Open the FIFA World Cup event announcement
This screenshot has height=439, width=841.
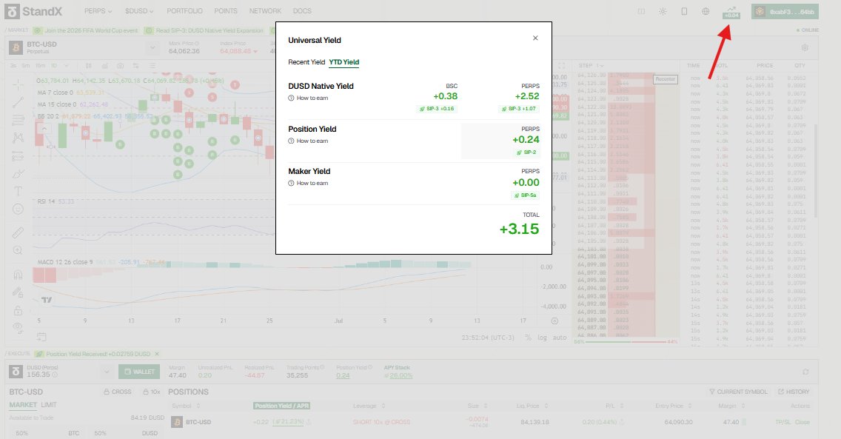(x=87, y=30)
